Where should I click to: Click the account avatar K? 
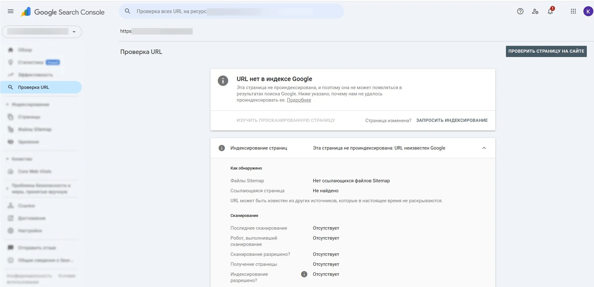tap(588, 11)
